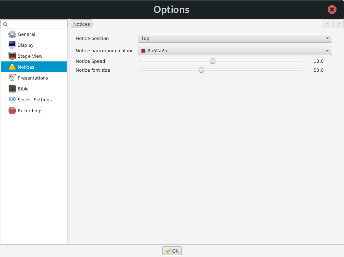Select Top in the position combo box
The image size is (344, 257).
tap(235, 38)
